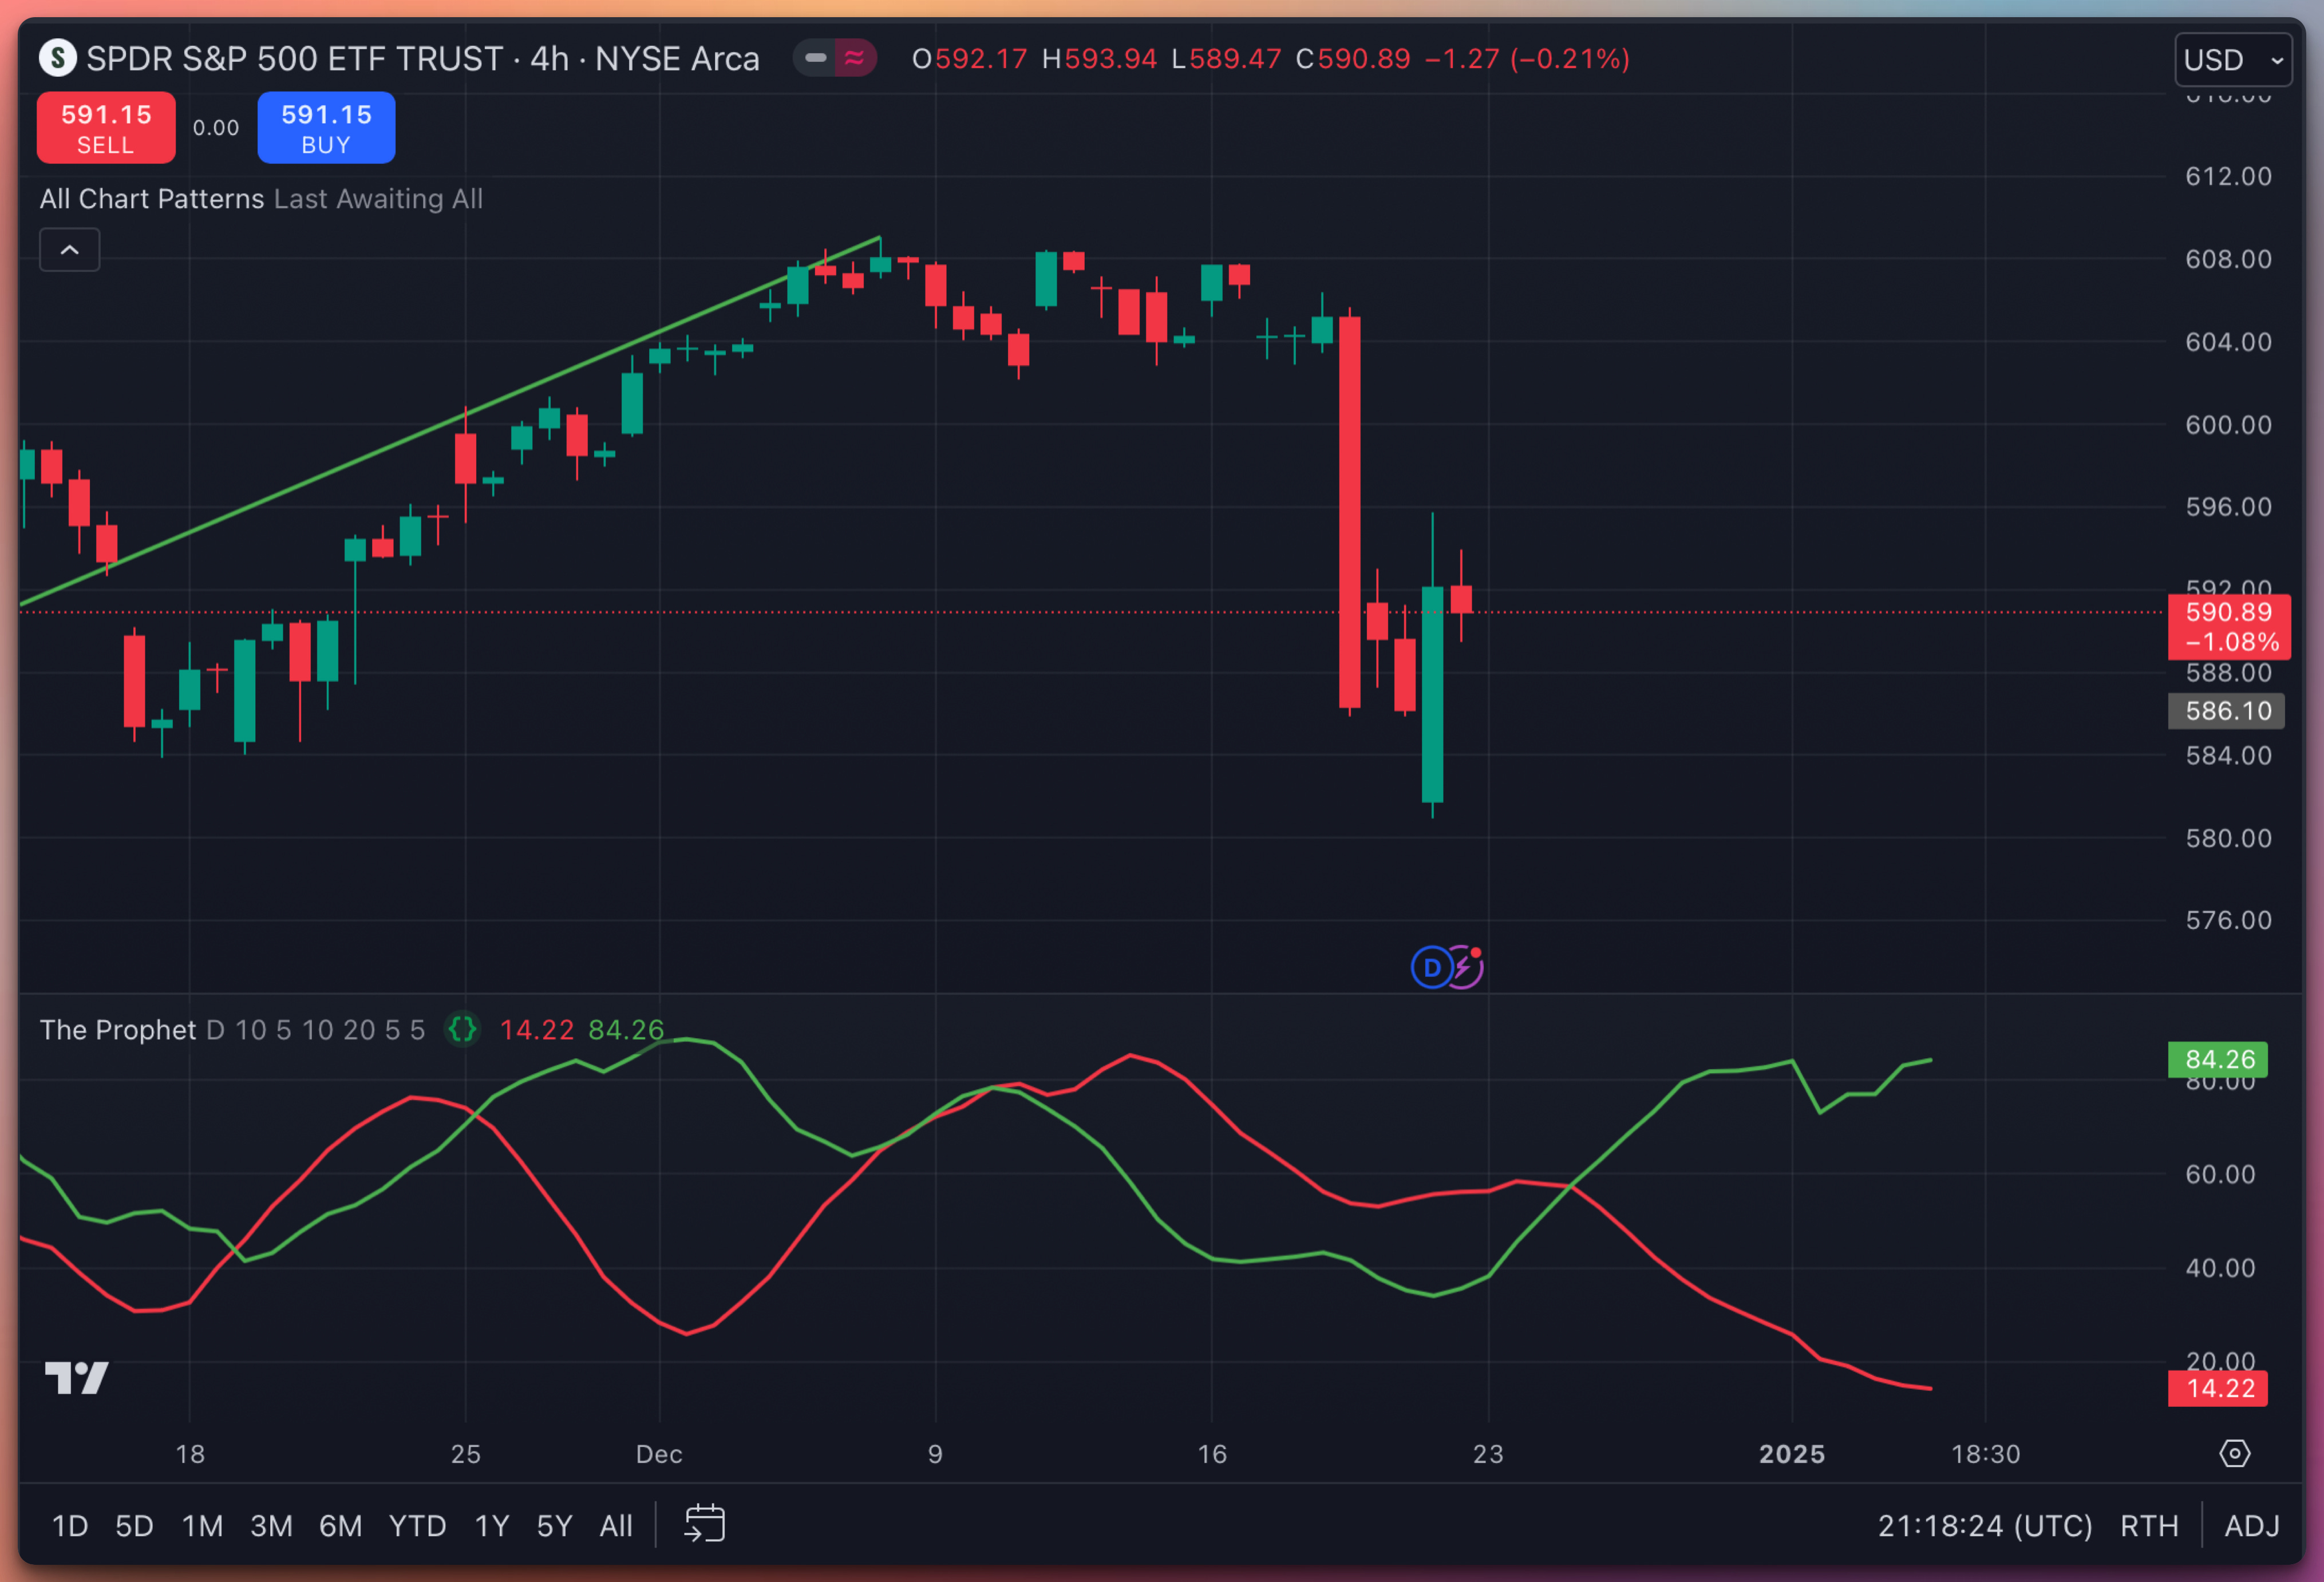2324x1582 pixels.
Task: Open the go-to-date calendar icon
Action: (704, 1524)
